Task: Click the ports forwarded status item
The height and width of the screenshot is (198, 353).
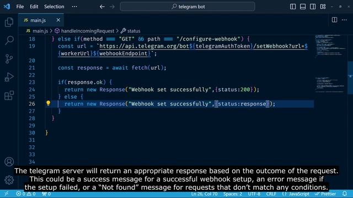Action: coord(46,194)
